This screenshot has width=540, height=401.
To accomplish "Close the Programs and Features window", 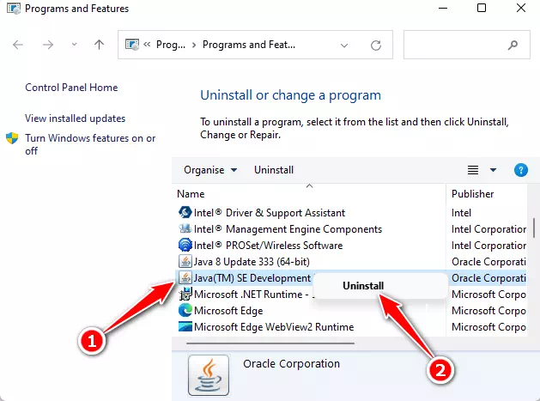I will pyautogui.click(x=521, y=8).
